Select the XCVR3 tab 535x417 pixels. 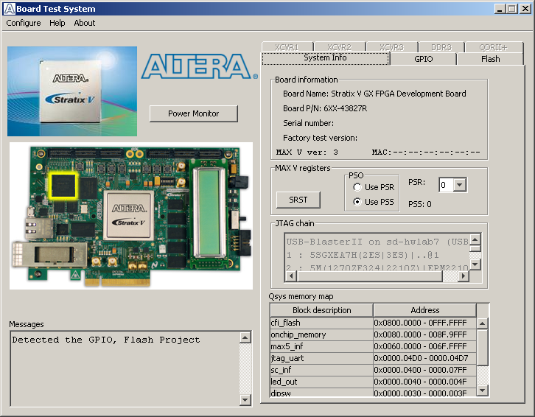point(392,47)
